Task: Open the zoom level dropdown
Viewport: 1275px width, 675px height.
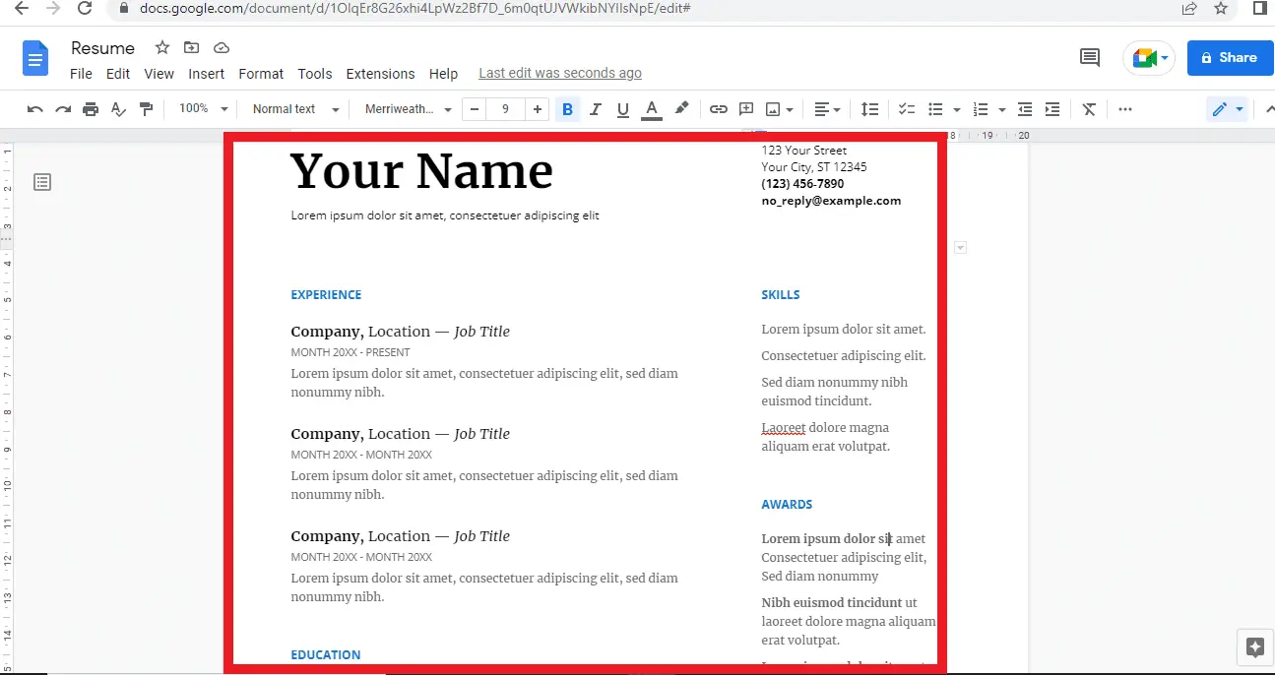Action: point(201,109)
